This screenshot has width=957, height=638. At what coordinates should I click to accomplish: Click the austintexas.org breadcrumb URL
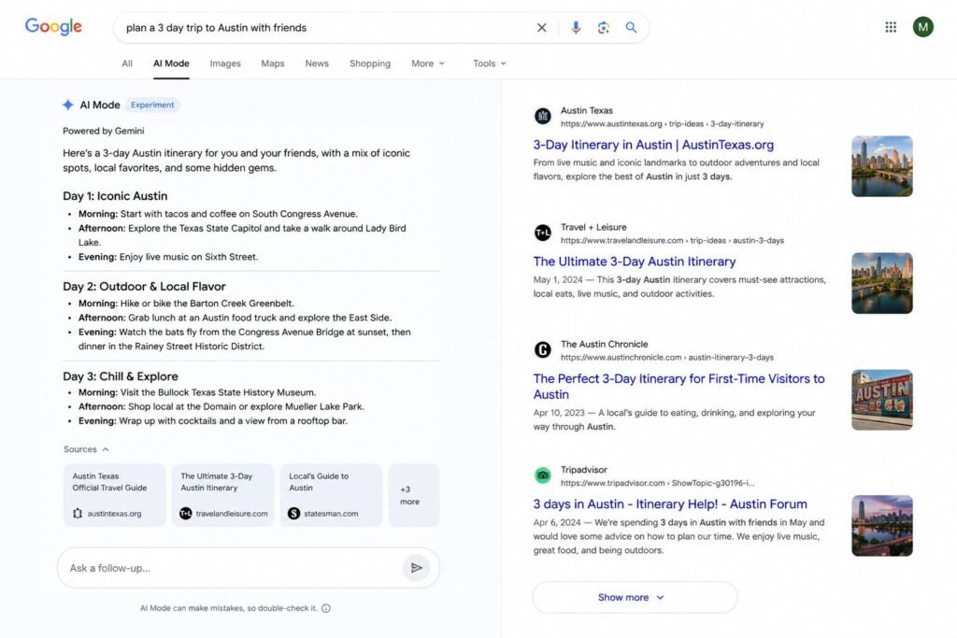662,124
